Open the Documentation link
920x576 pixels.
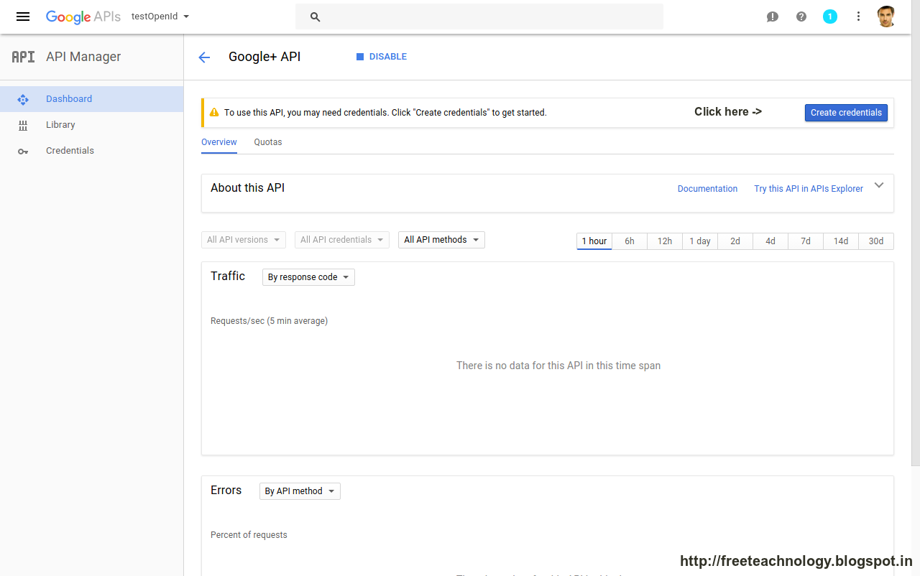707,189
